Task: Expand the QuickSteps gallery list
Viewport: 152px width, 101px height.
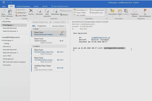Action: tap(106, 15)
